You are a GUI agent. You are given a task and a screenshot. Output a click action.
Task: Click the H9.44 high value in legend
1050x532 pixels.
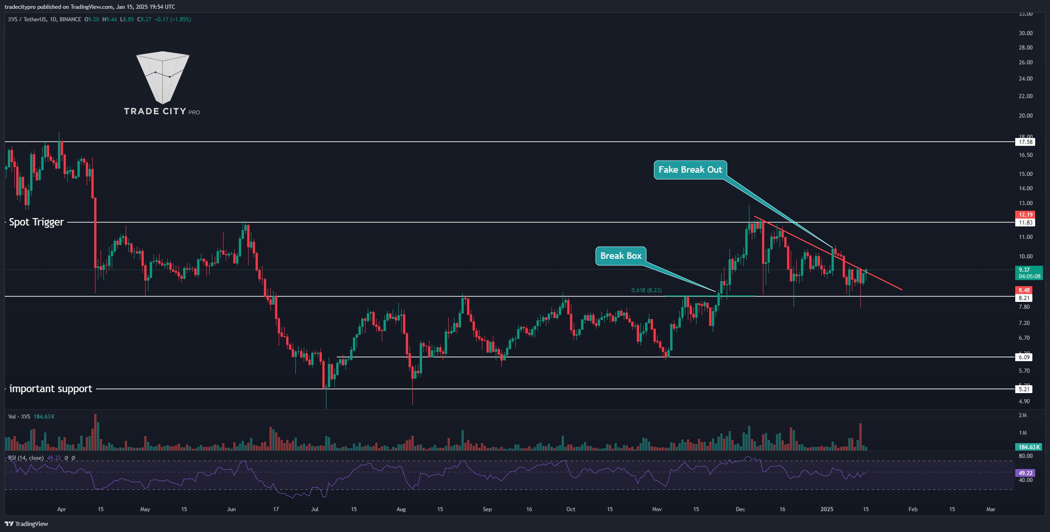[x=109, y=19]
